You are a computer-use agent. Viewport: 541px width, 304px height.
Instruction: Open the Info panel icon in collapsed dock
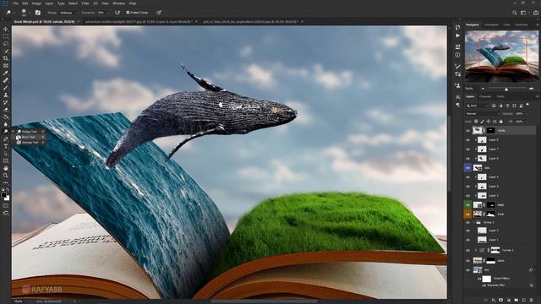(x=457, y=55)
